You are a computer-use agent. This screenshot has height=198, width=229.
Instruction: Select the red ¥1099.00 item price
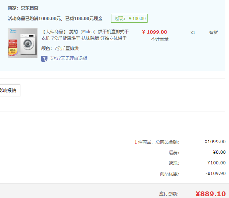coord(154,32)
